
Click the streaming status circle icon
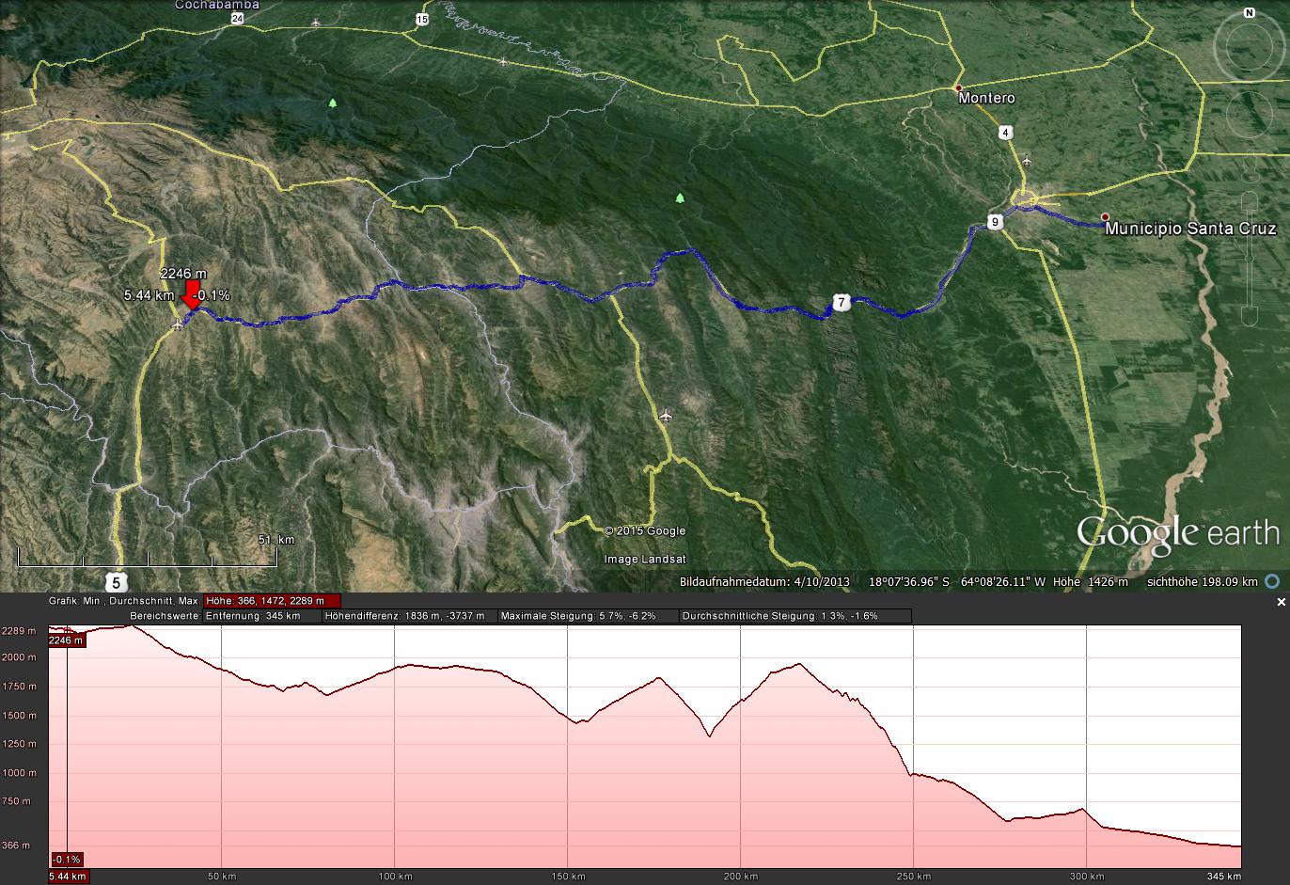[1272, 581]
